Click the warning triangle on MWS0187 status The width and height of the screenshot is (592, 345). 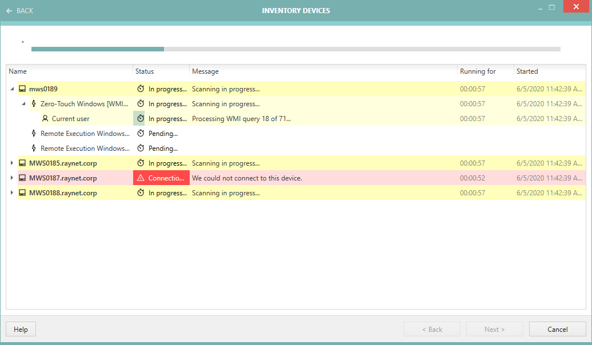point(141,178)
